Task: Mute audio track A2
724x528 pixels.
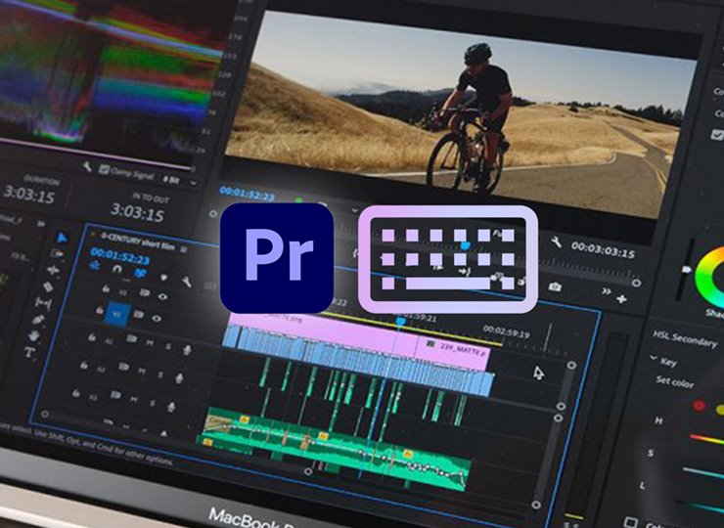Action: click(x=142, y=371)
